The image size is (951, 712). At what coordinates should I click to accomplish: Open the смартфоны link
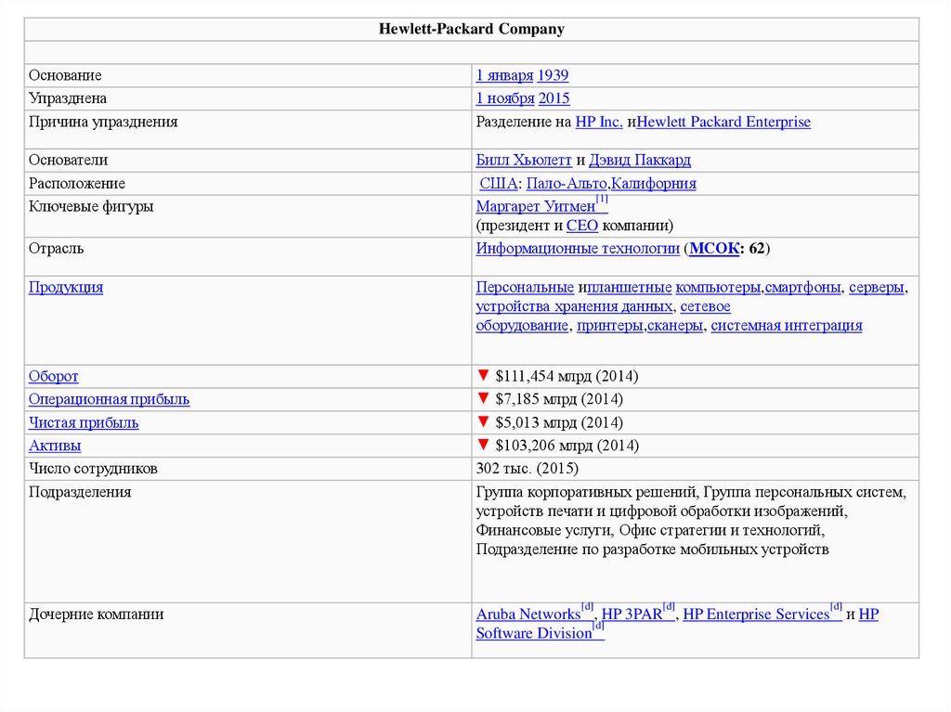(x=802, y=288)
